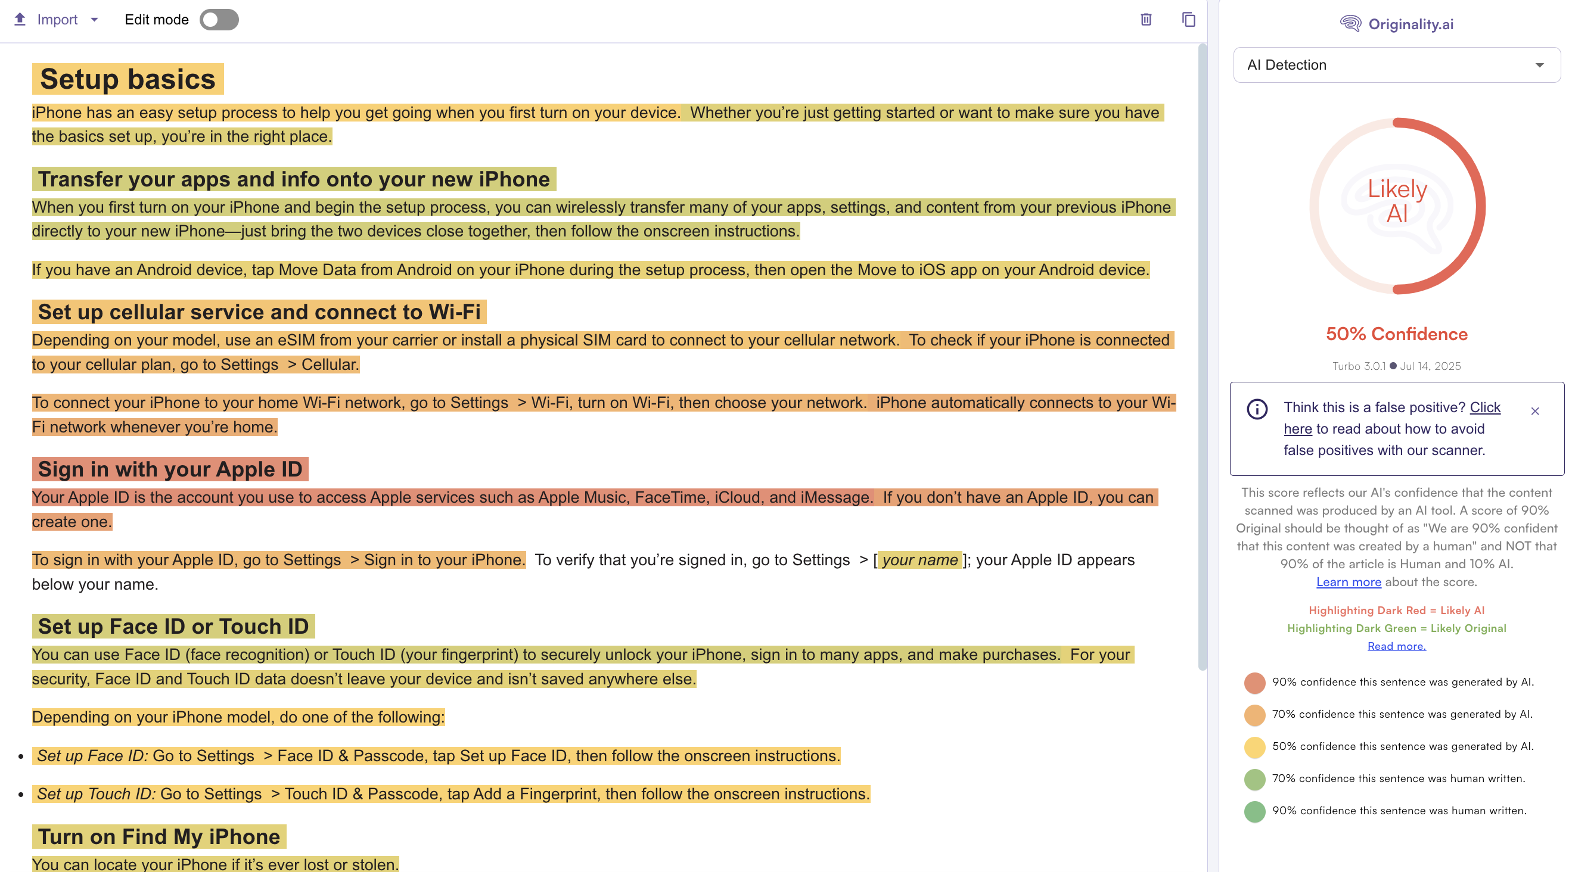Click the 'Turn on Find My iPhone' heading

coord(159,837)
